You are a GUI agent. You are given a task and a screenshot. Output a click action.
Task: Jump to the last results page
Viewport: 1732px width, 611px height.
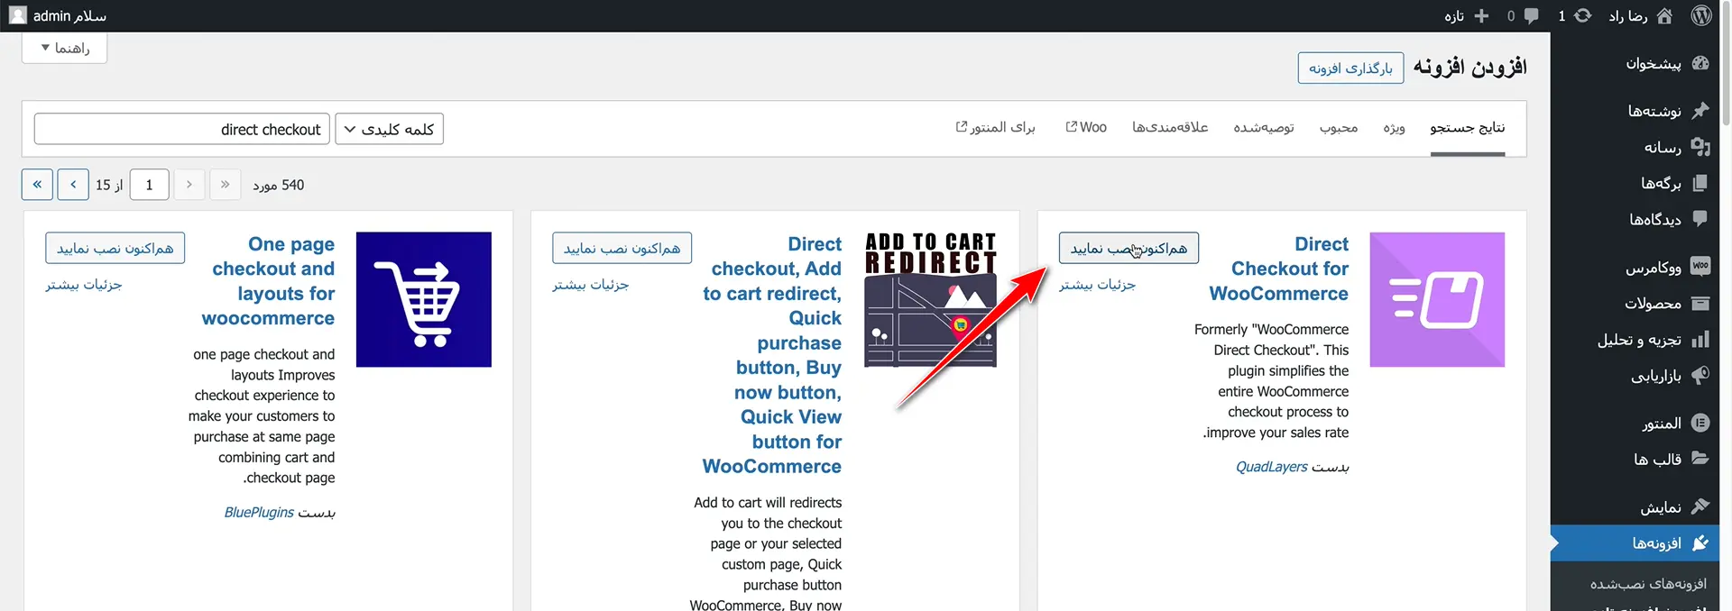(37, 185)
